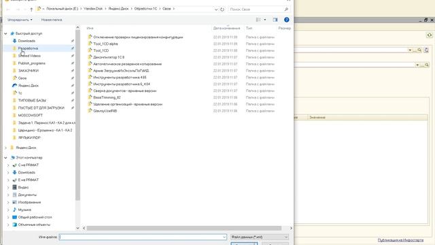Open the Имя файла history dropdown arrow
Image resolution: width=435 pixels, height=245 pixels.
pos(224,237)
